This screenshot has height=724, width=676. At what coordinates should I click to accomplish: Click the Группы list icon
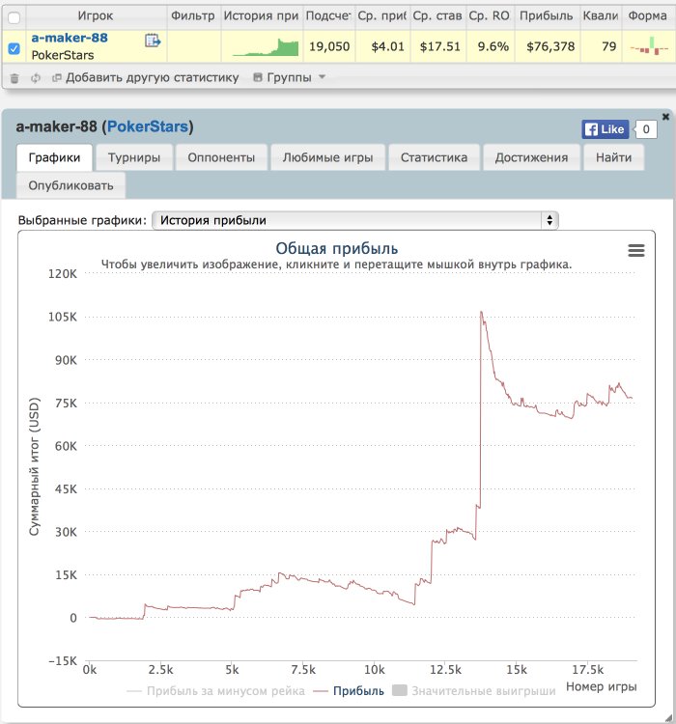click(x=258, y=77)
